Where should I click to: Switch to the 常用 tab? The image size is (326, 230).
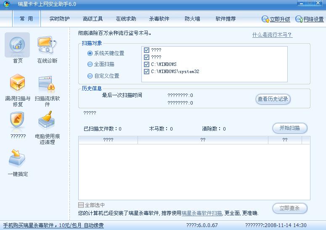coord(27,18)
